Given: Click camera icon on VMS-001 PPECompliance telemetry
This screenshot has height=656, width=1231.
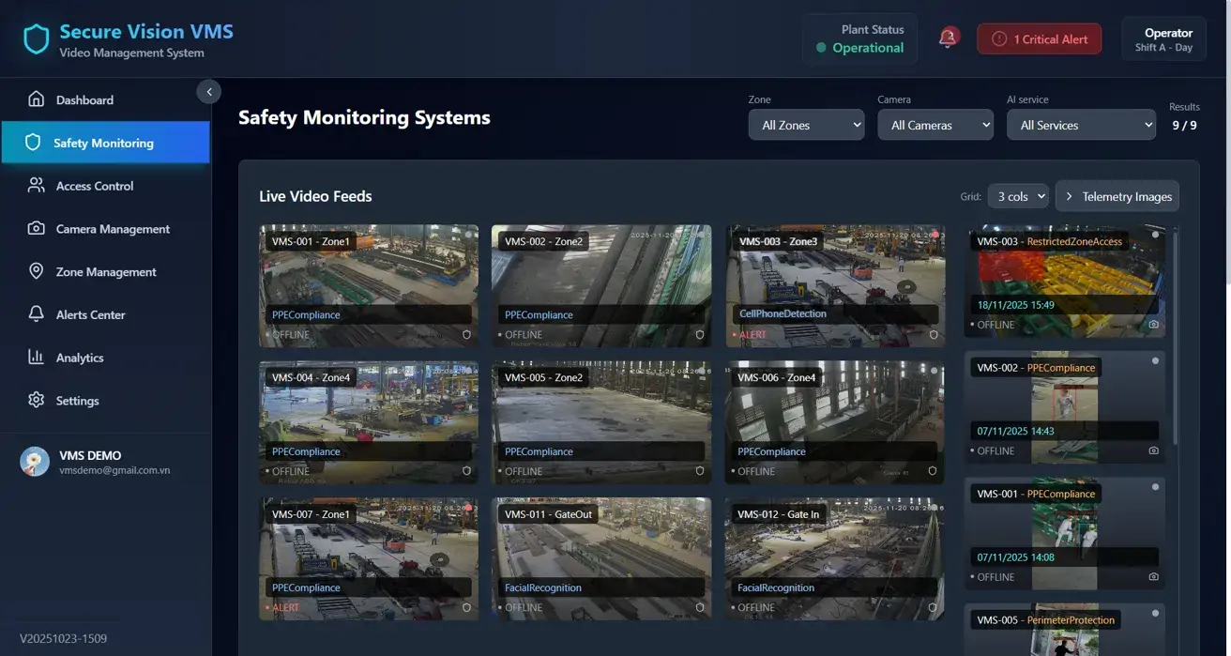Looking at the screenshot, I should click(x=1154, y=577).
